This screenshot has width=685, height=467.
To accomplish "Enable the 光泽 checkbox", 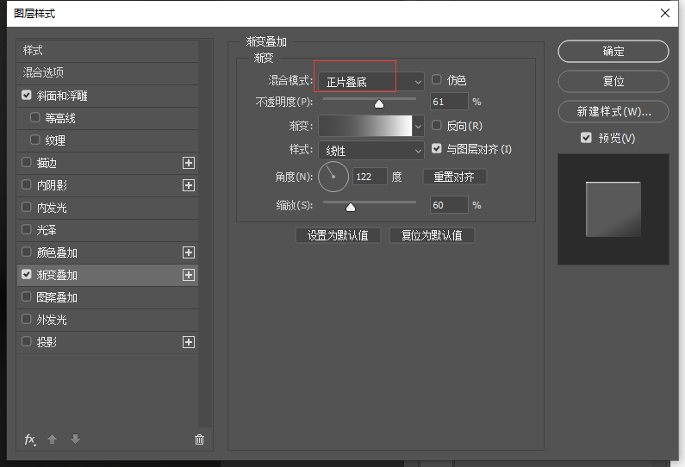I will pos(27,229).
